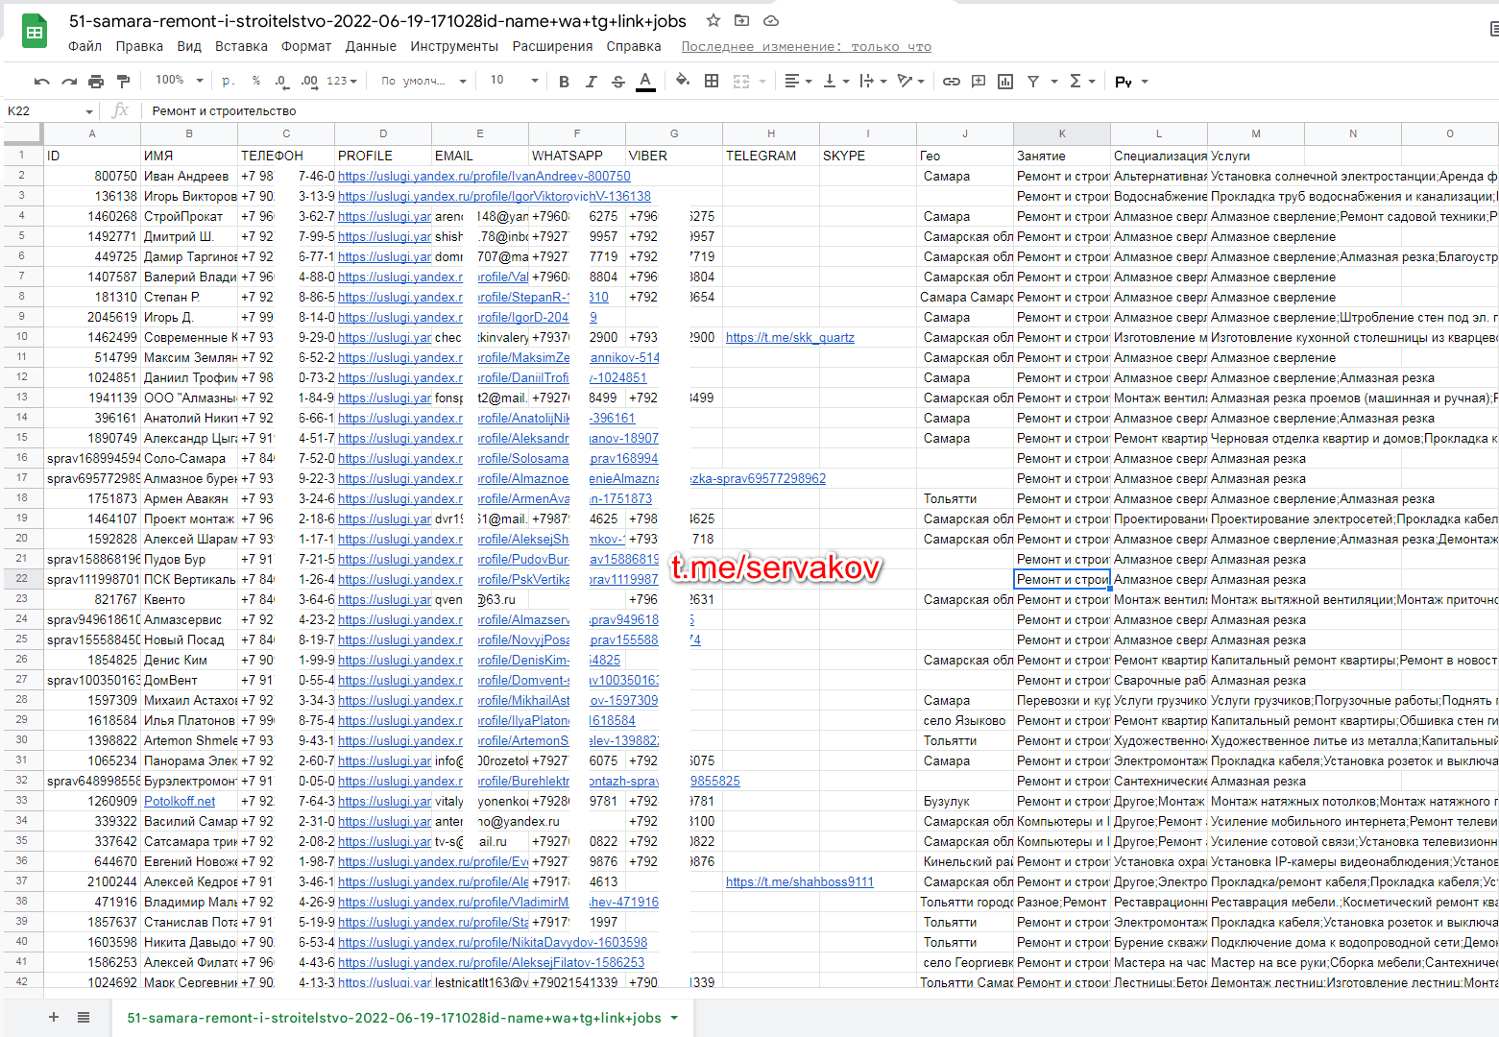Click the document title to rename
1499x1037 pixels.
(x=377, y=21)
